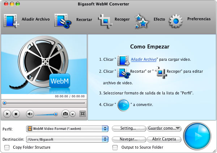The width and height of the screenshot is (217, 153).
Task: Follow the Añadir Archivo link in instructions
Action: [x=144, y=59]
